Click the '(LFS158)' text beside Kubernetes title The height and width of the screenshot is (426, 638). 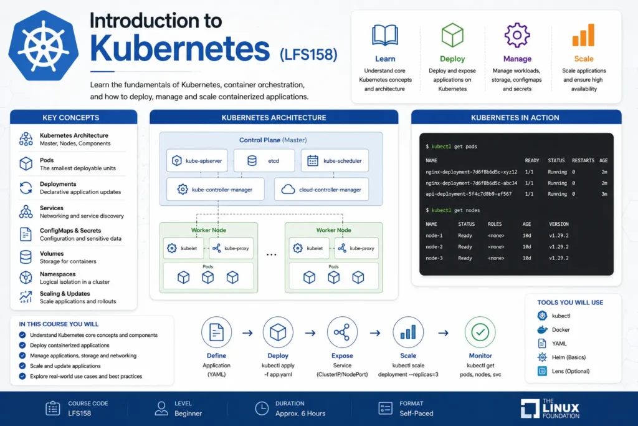pyautogui.click(x=308, y=54)
